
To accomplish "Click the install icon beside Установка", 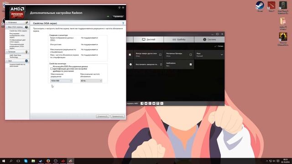I will pos(26,22).
